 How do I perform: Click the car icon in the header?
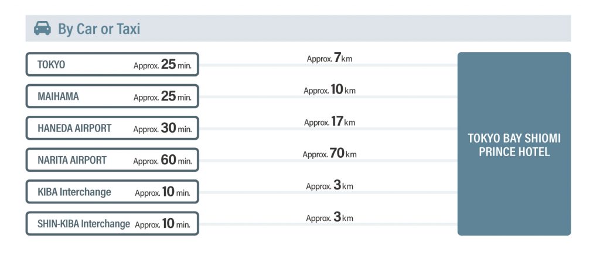coord(42,28)
